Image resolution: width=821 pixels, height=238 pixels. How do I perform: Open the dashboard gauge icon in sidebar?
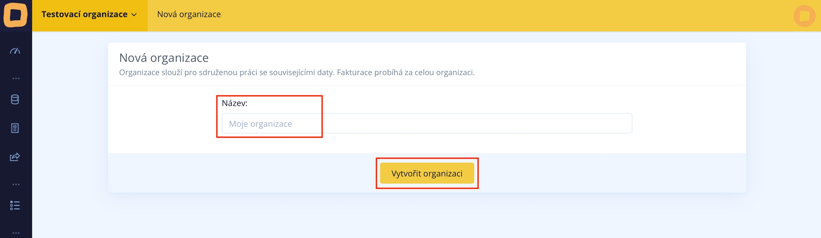point(15,51)
